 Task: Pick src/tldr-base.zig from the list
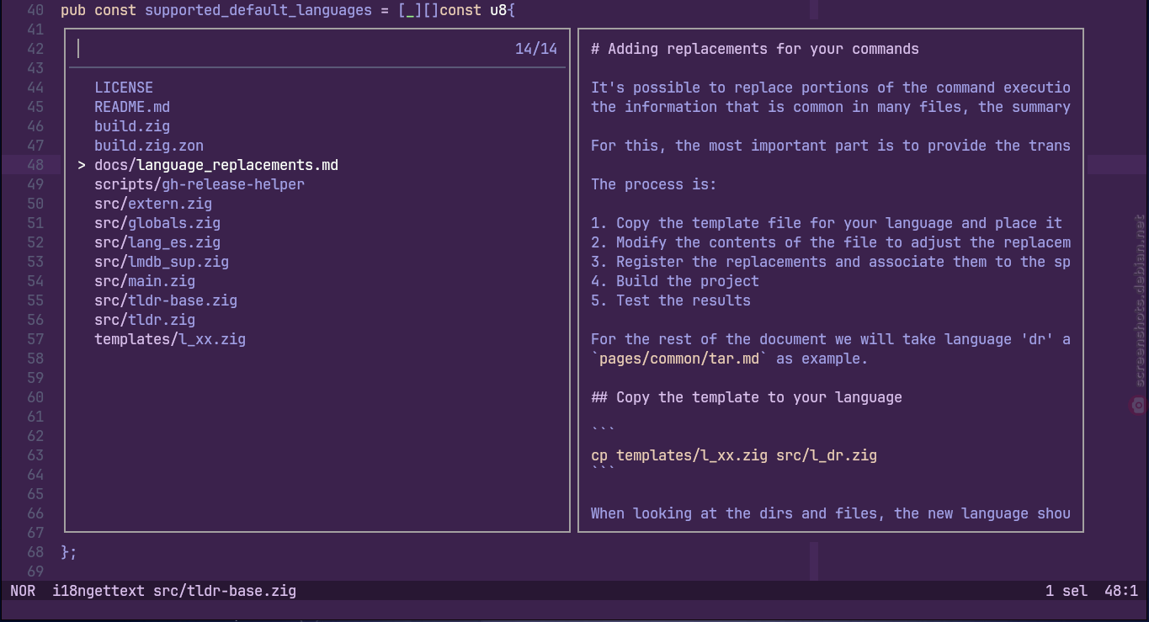coord(166,300)
